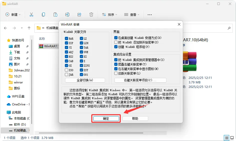The height and width of the screenshot is (141, 236).
Task: Click 右键关联菜单项目(C)... button
Action: (x=140, y=80)
